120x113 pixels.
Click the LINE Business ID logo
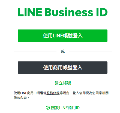click(63, 12)
